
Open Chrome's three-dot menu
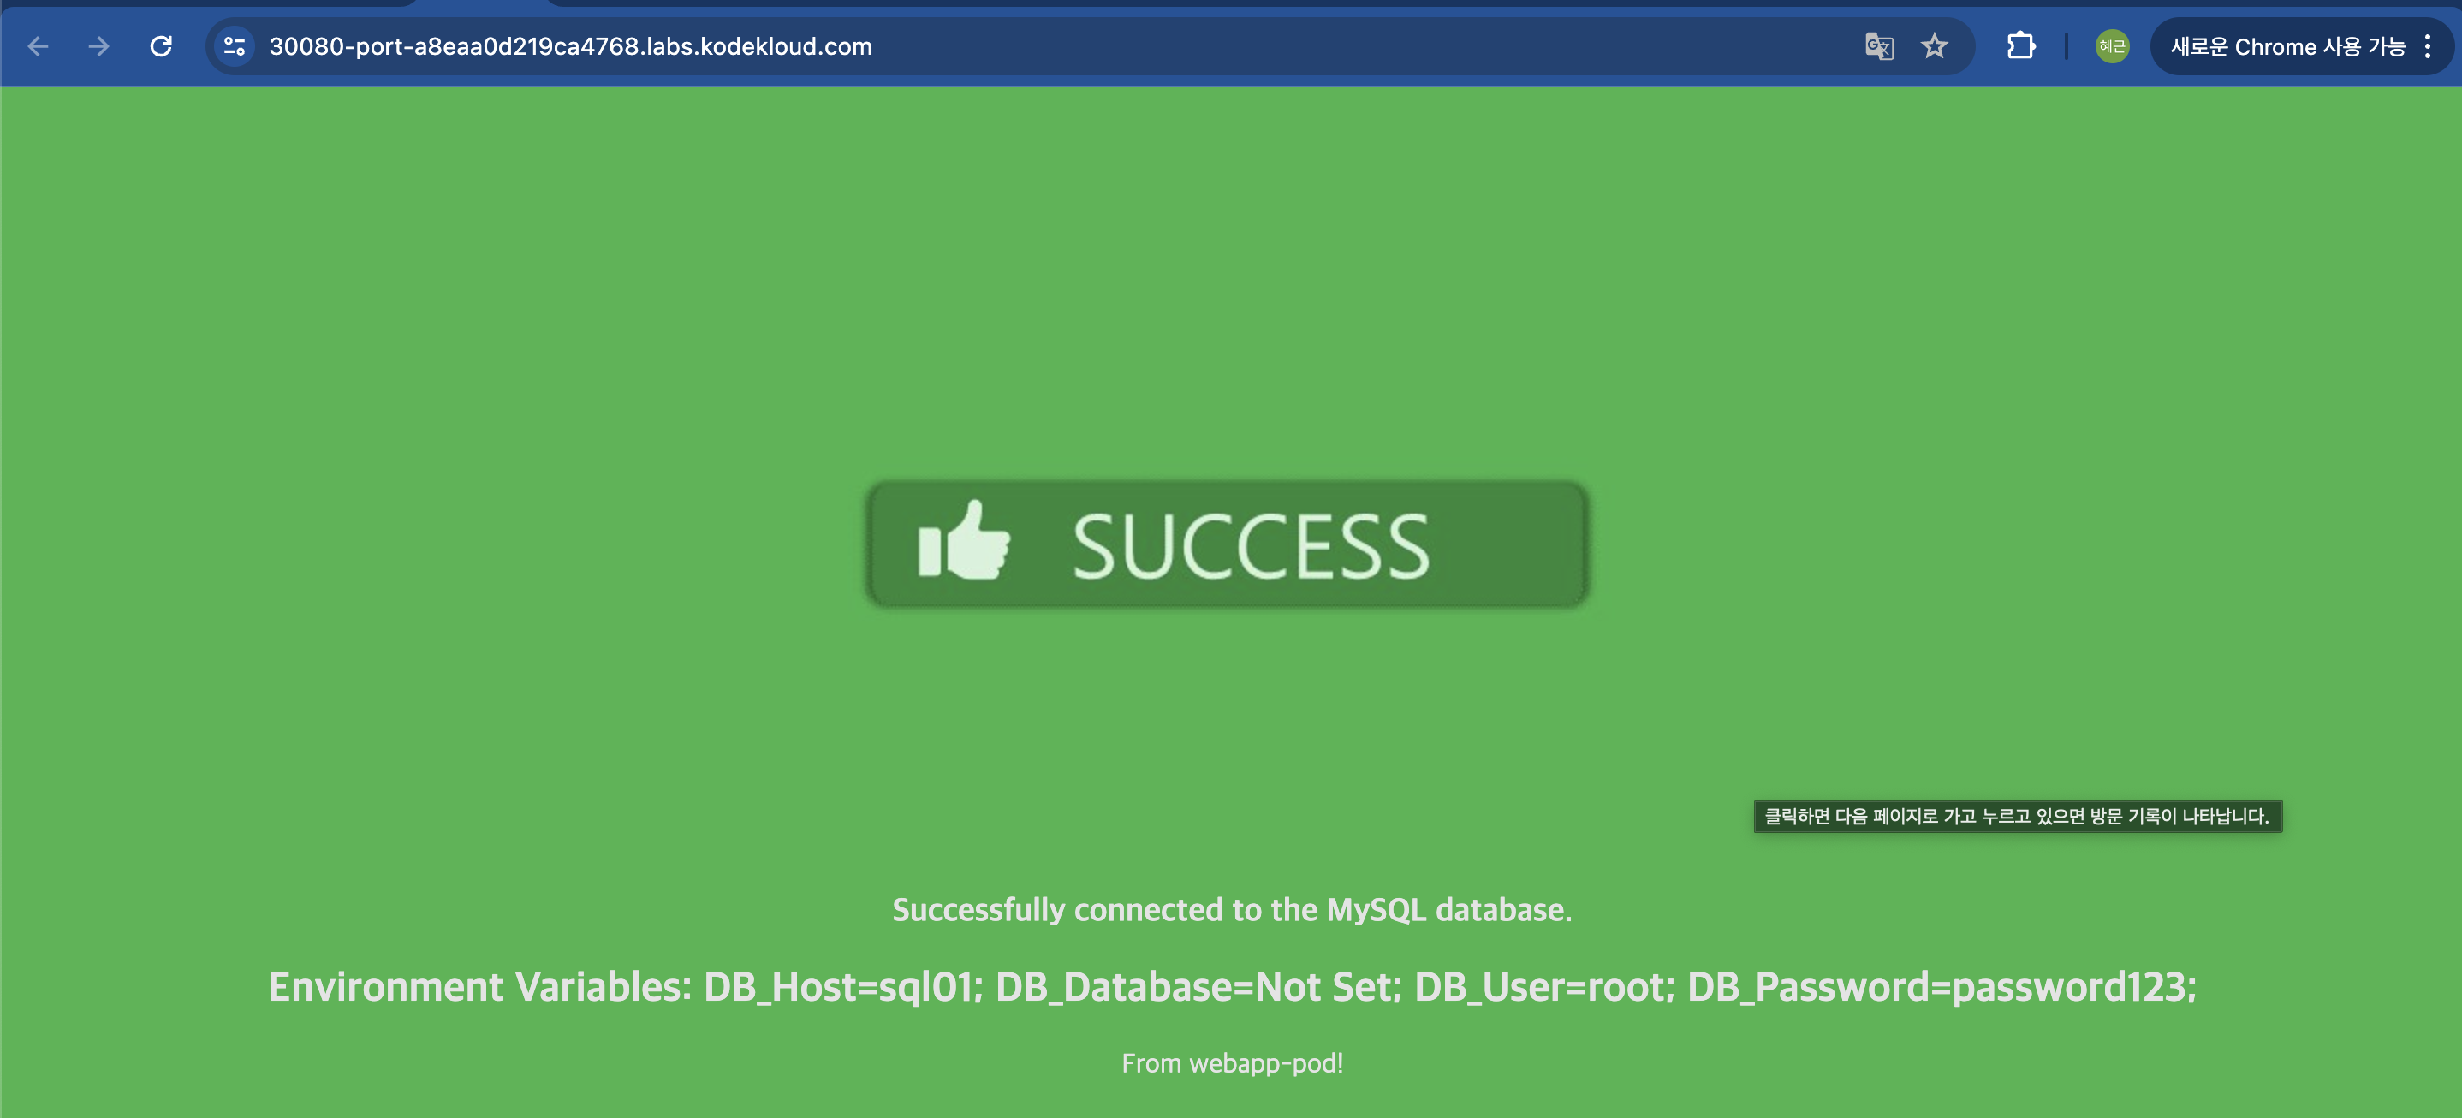point(2428,46)
